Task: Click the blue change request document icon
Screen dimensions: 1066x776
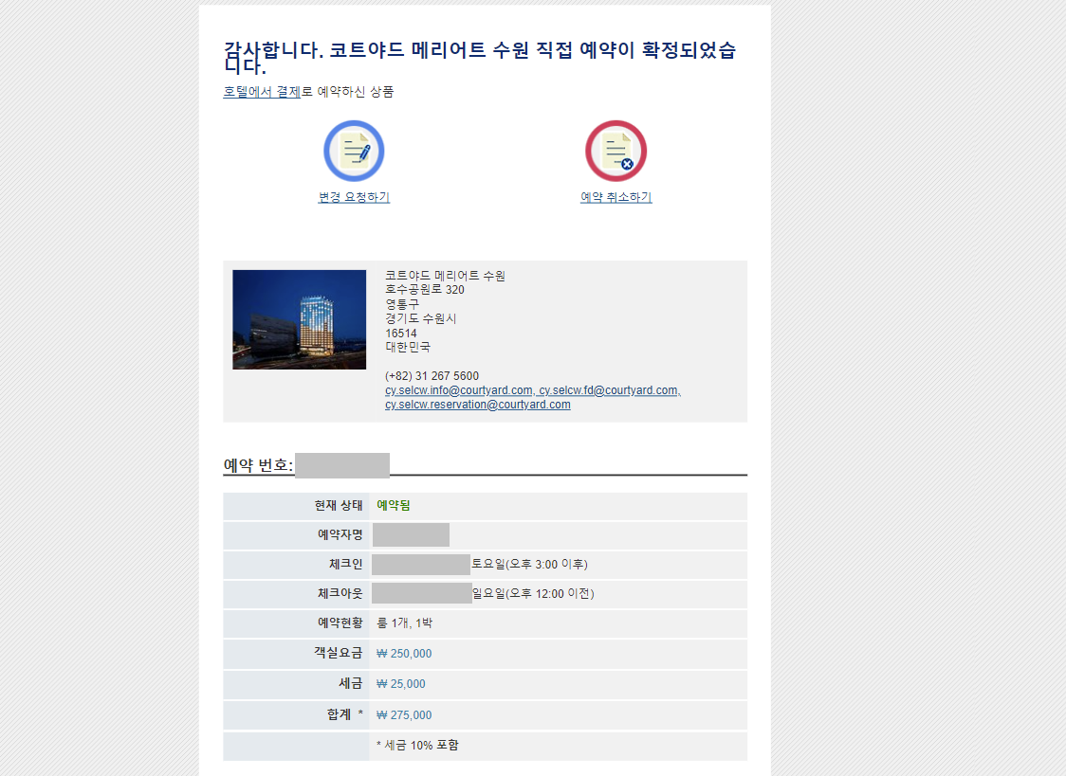Action: coord(354,151)
